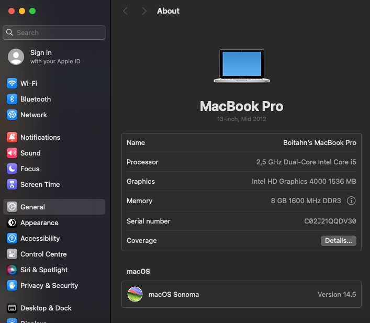Screen dimensions: 370x323
Task: Click the Coverage row label
Action: pos(142,241)
